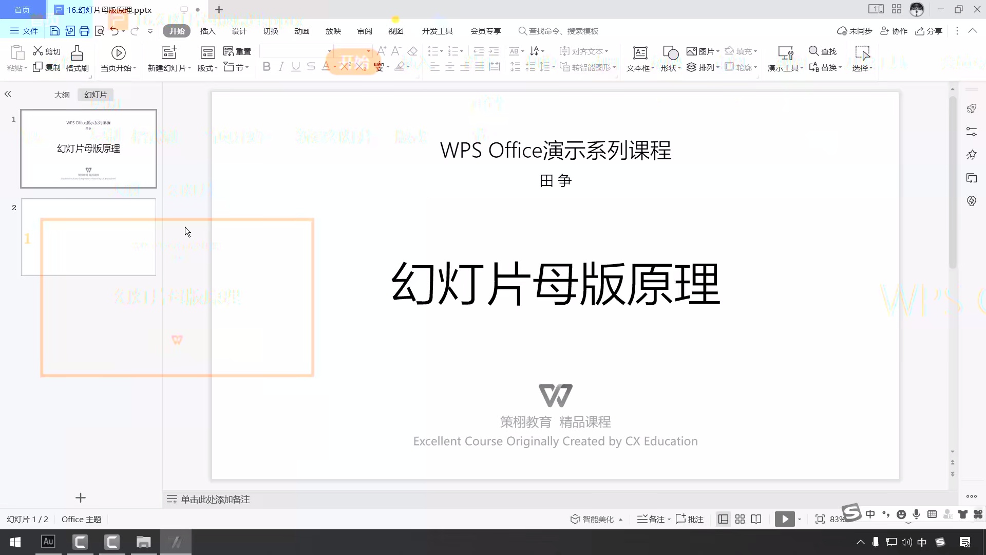986x555 pixels.
Task: Open the star icon in right sidebar
Action: point(972,155)
